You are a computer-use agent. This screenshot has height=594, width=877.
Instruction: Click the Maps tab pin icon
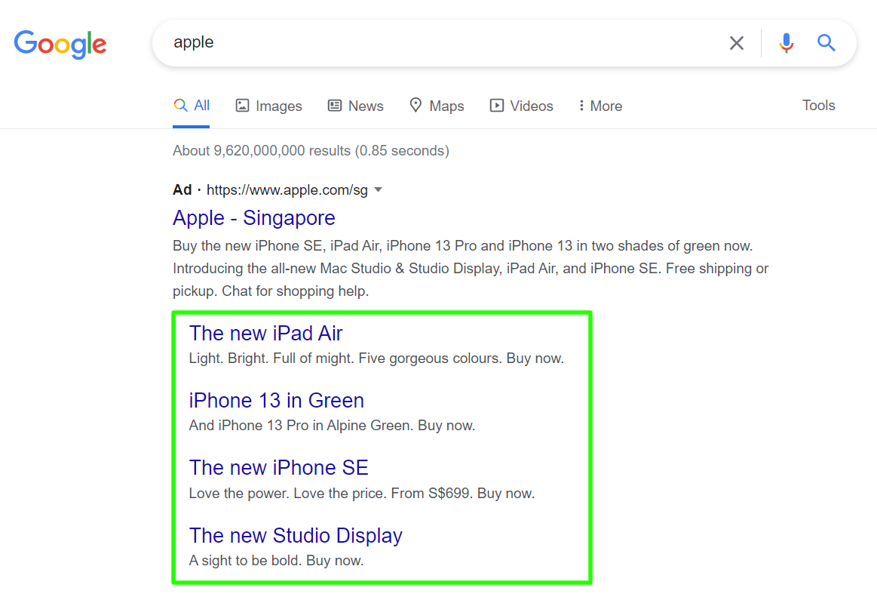pos(416,105)
